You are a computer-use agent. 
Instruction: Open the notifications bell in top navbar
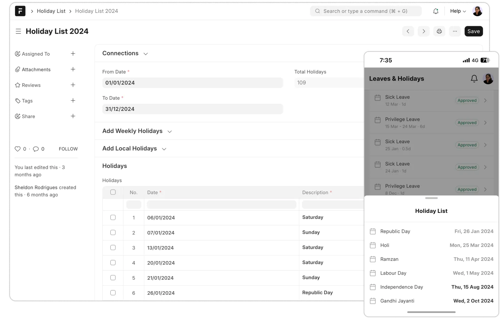point(435,11)
